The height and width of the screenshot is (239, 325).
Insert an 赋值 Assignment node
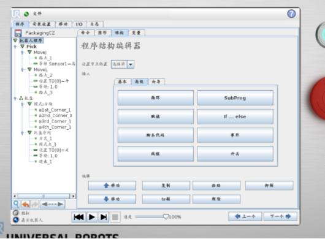156,116
